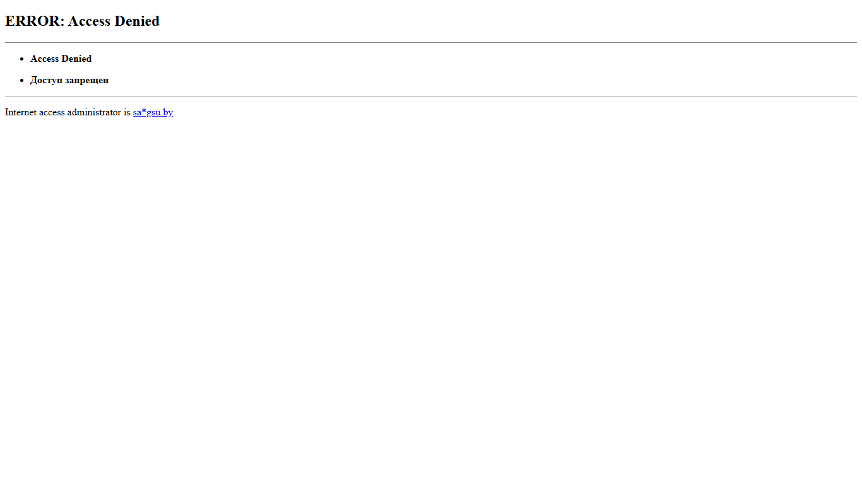
Task: Click the word 'запрещен' in the list
Action: click(87, 80)
